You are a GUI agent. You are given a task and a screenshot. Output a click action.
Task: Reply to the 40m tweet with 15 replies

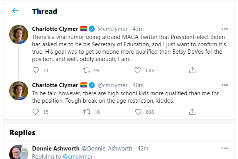[x=35, y=112]
